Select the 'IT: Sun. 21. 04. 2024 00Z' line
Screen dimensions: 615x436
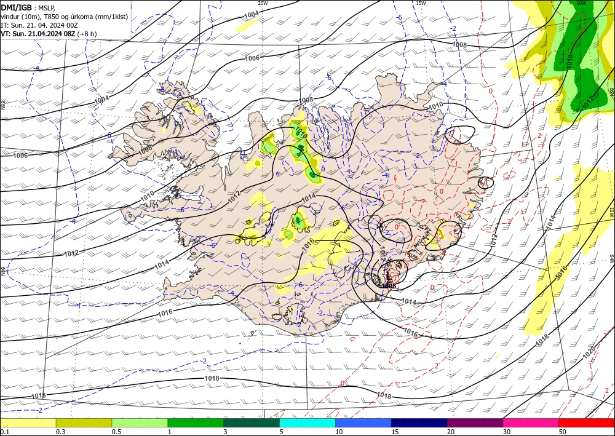39,25
